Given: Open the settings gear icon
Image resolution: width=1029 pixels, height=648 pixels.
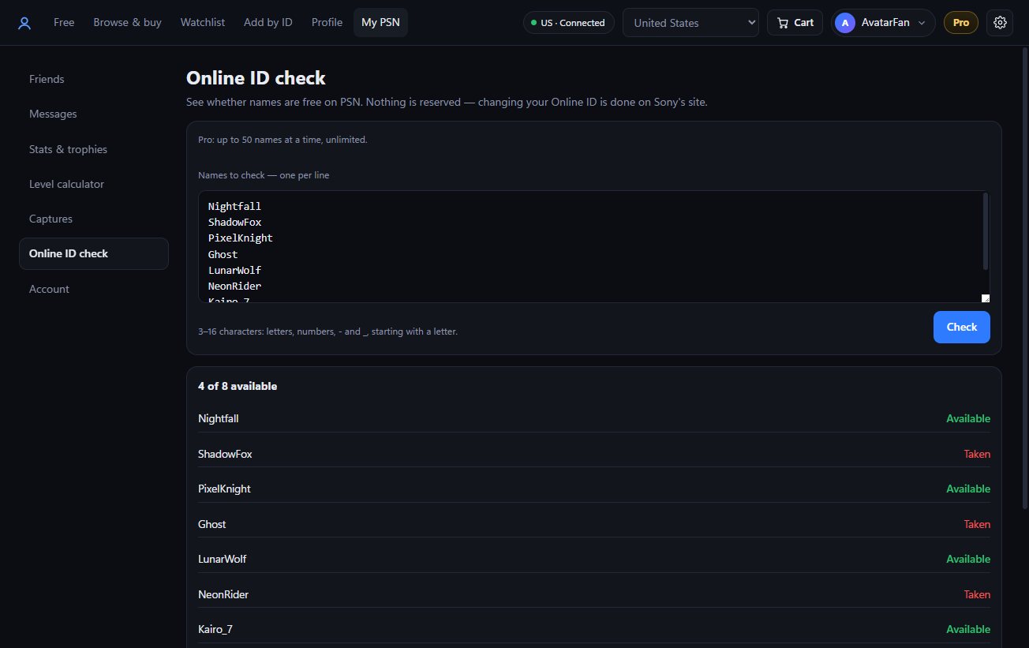Looking at the screenshot, I should click(1000, 23).
